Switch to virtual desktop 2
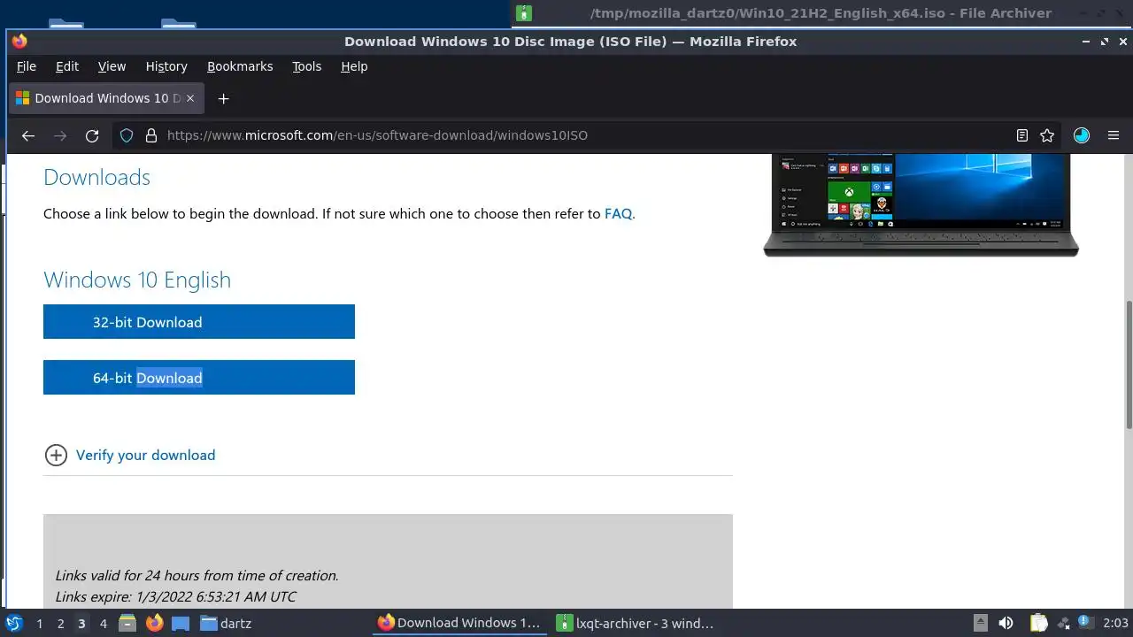The width and height of the screenshot is (1133, 637). 60,624
